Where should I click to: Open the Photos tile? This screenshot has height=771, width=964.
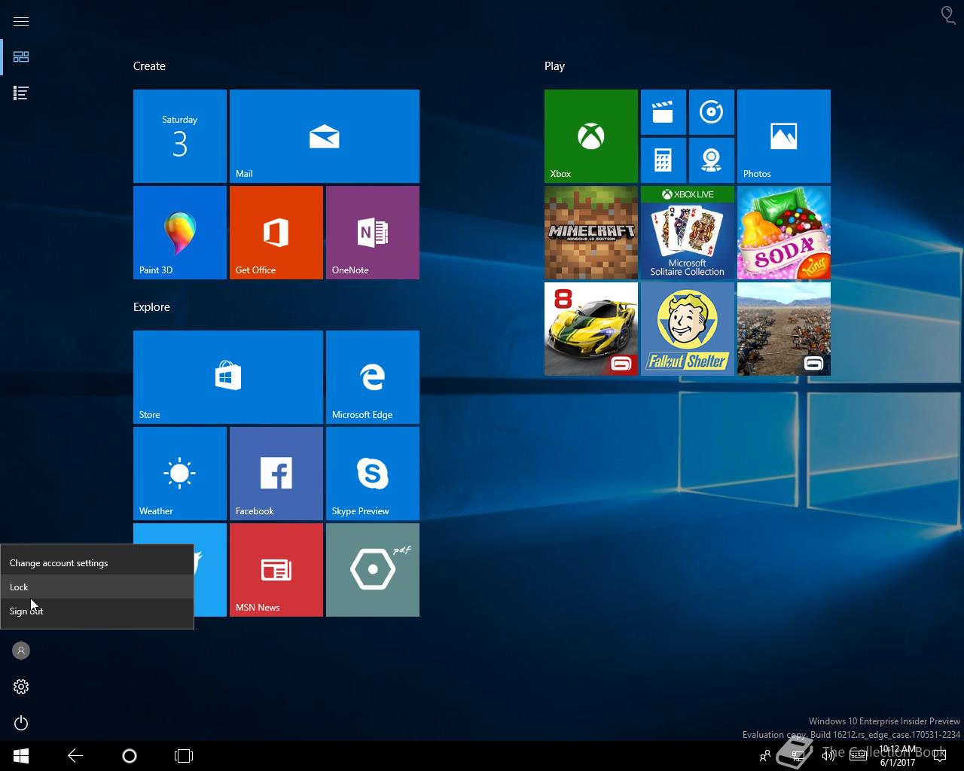tap(784, 136)
